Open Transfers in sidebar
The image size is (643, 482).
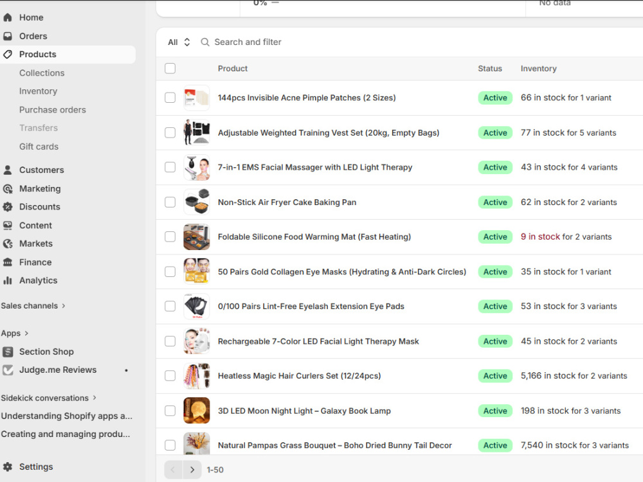[x=39, y=128]
